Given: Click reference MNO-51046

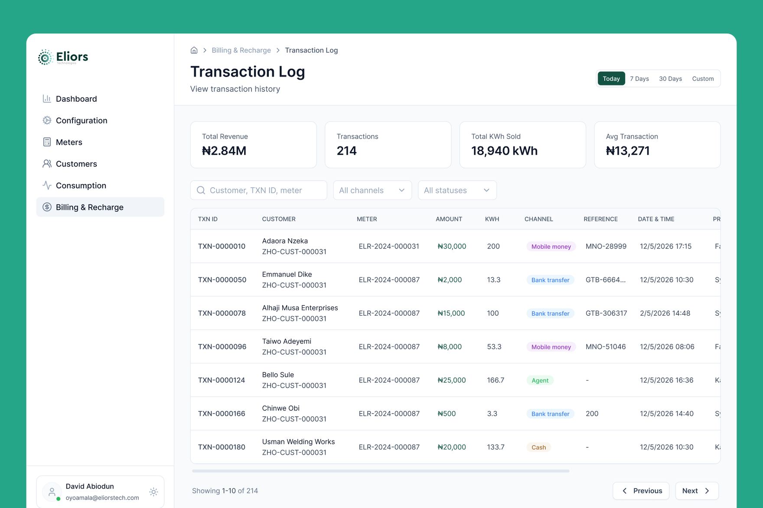Looking at the screenshot, I should 606,346.
